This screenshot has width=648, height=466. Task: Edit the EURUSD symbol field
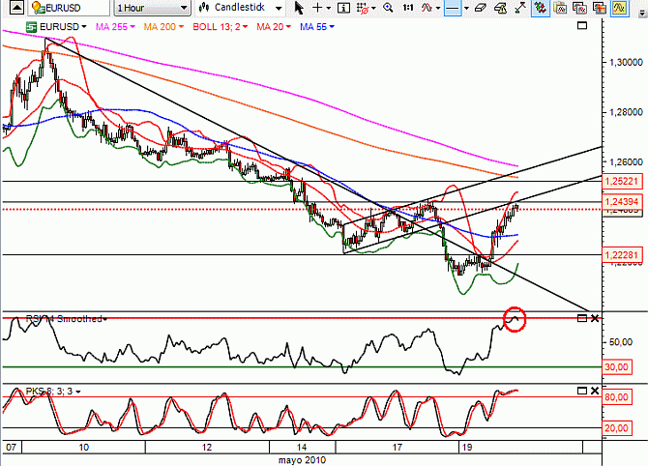click(69, 8)
